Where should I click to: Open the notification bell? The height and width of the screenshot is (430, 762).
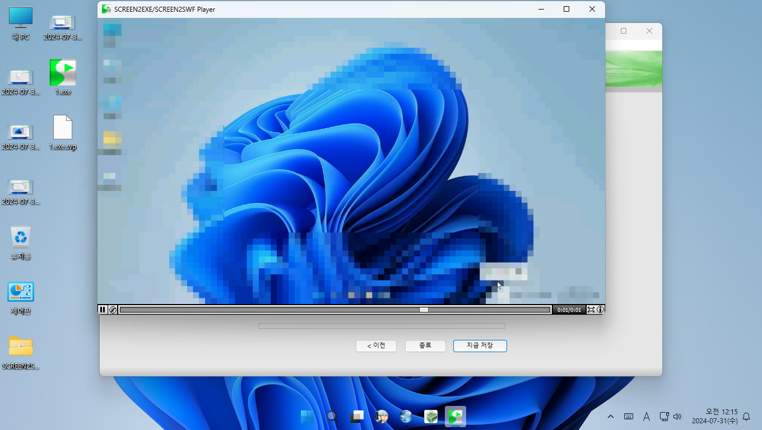pos(746,417)
